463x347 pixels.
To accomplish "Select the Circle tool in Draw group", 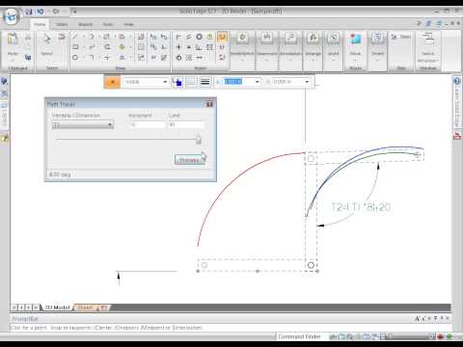I will (x=75, y=58).
